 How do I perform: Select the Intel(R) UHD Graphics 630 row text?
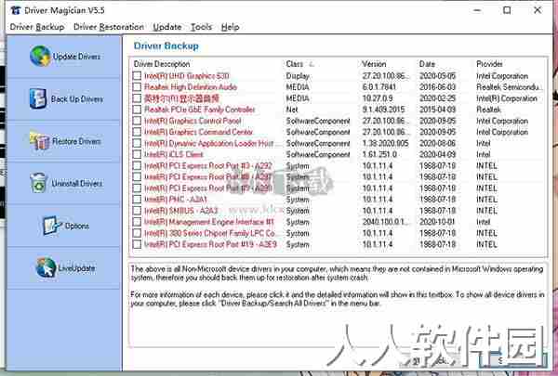point(187,76)
